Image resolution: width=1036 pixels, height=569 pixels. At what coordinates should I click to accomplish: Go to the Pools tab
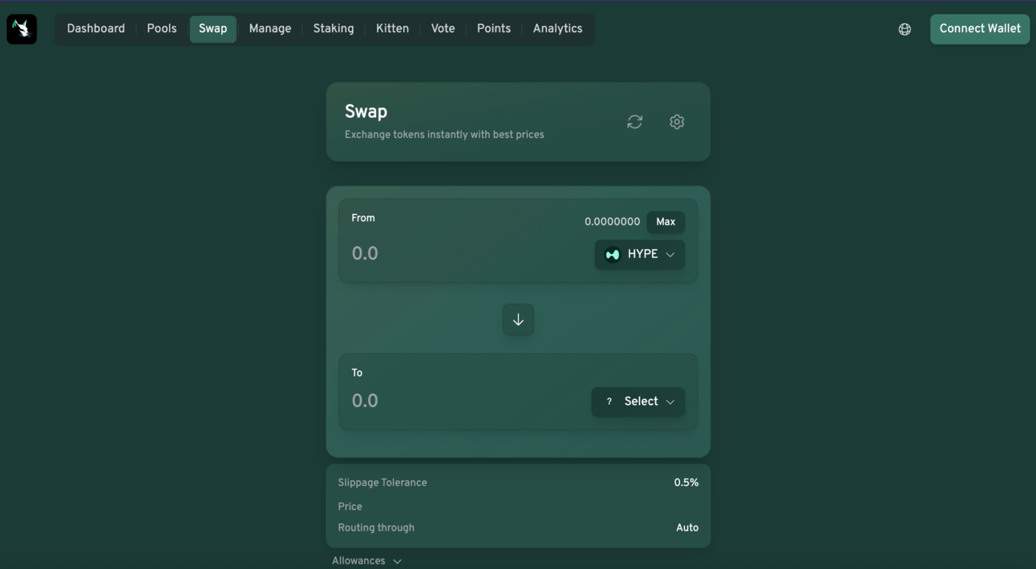(162, 29)
